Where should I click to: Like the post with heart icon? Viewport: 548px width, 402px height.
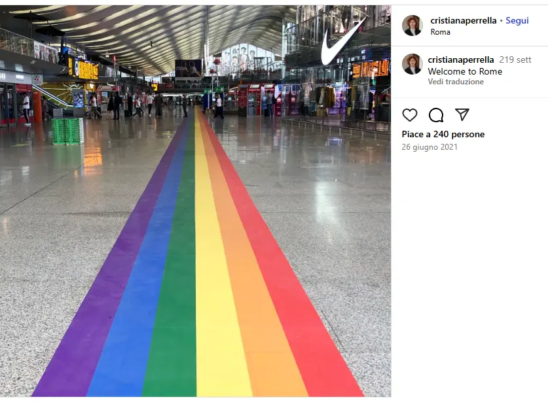coord(410,115)
